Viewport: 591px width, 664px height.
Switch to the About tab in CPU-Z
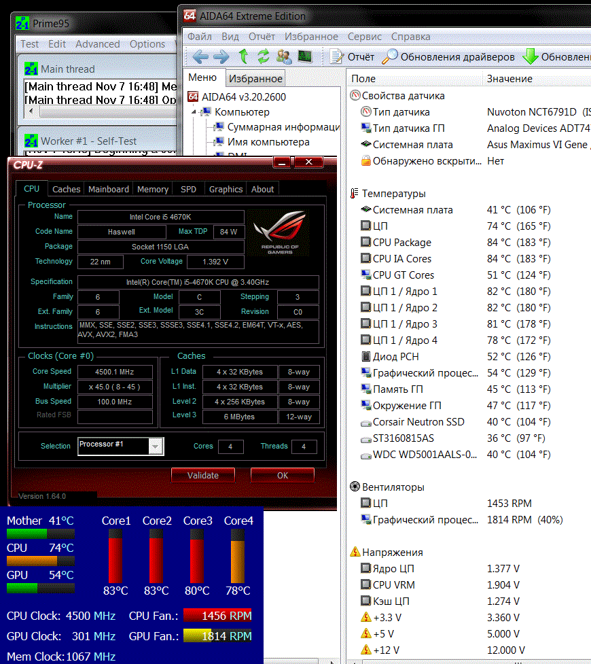[x=262, y=190]
